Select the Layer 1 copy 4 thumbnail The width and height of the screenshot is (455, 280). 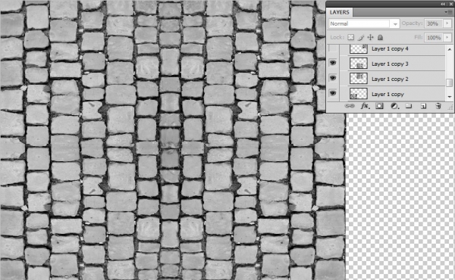[x=359, y=48]
